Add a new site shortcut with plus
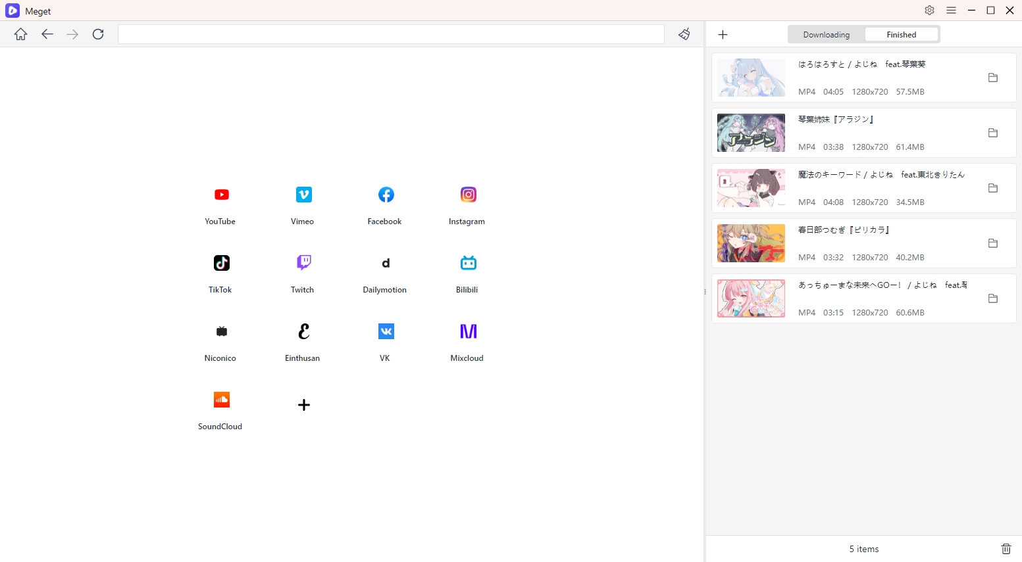This screenshot has width=1022, height=562. [303, 405]
